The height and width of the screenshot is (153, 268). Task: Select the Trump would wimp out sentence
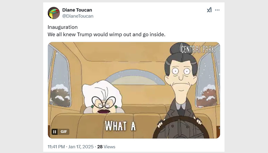[x=107, y=34]
